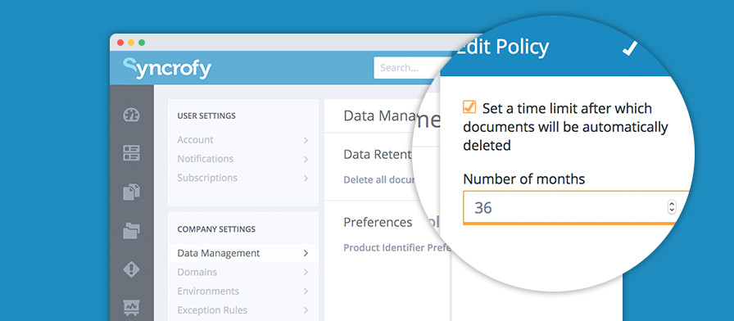Open the Exception Rules link
734x321 pixels.
pos(243,310)
